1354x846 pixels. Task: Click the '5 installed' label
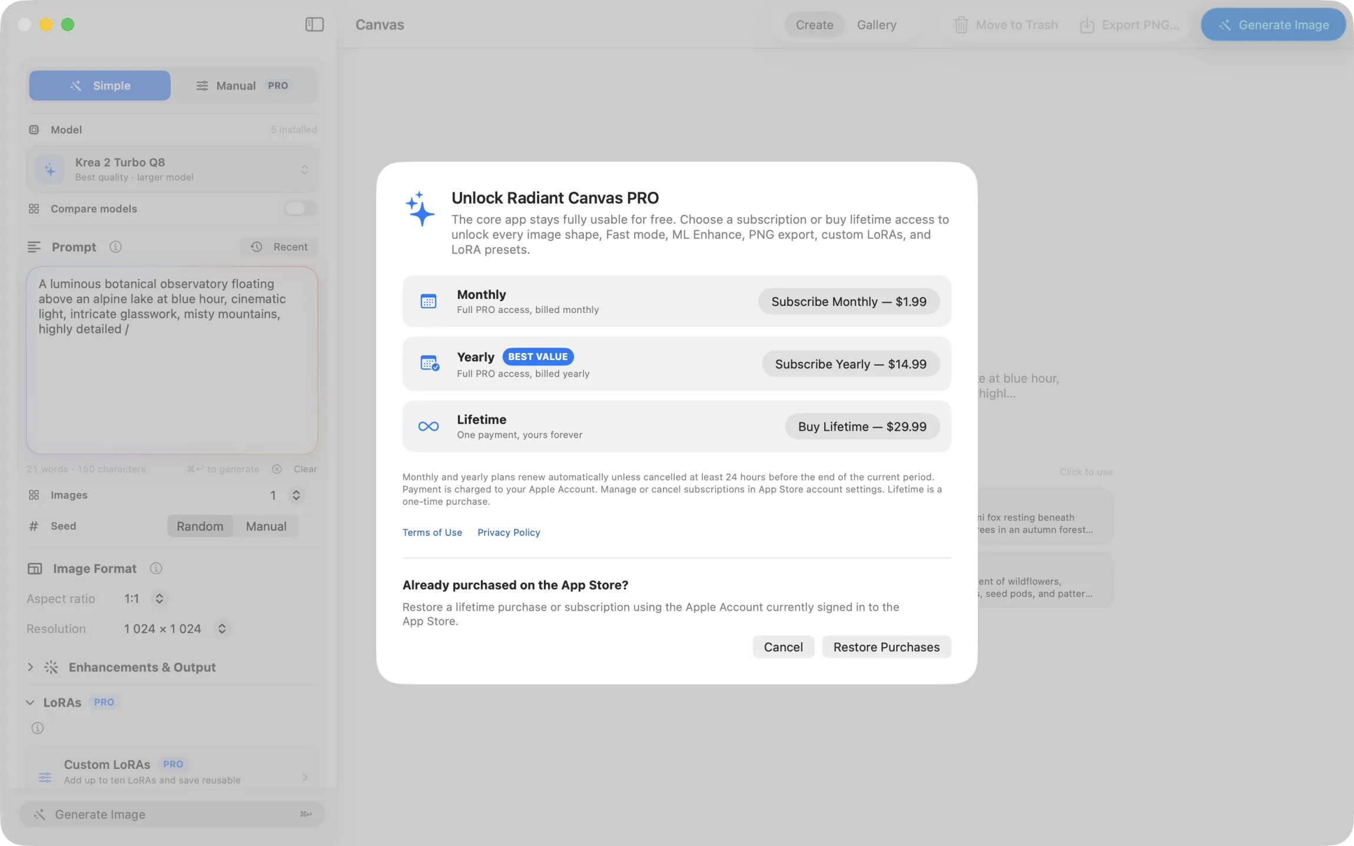tap(294, 129)
